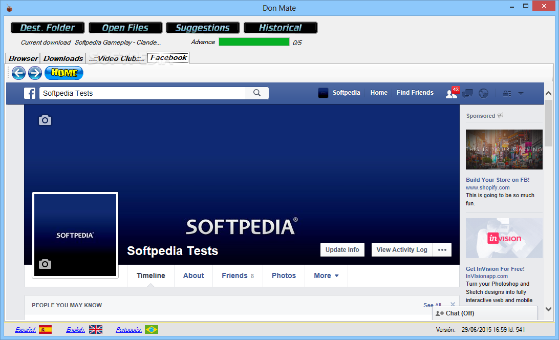This screenshot has width=559, height=340.
Task: Click the Softpedia Tests search field
Action: click(143, 93)
